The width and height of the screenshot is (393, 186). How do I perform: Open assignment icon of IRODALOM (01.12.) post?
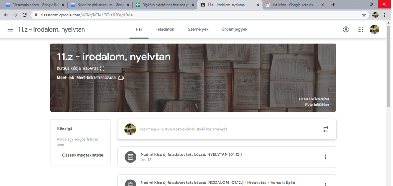[130, 183]
